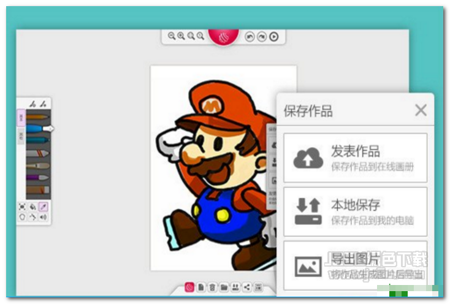Switch to the second brush category tab
The width and height of the screenshot is (450, 304).
coord(21,135)
